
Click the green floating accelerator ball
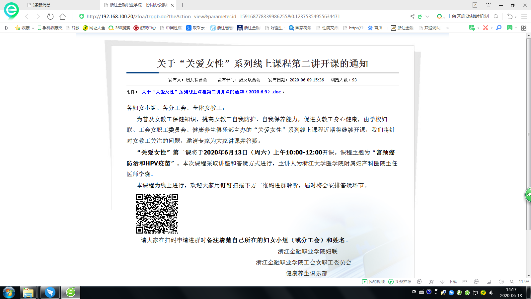pyautogui.click(x=528, y=194)
